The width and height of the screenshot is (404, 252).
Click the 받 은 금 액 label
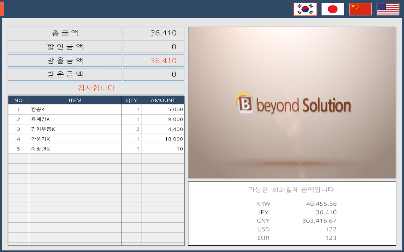(x=65, y=74)
